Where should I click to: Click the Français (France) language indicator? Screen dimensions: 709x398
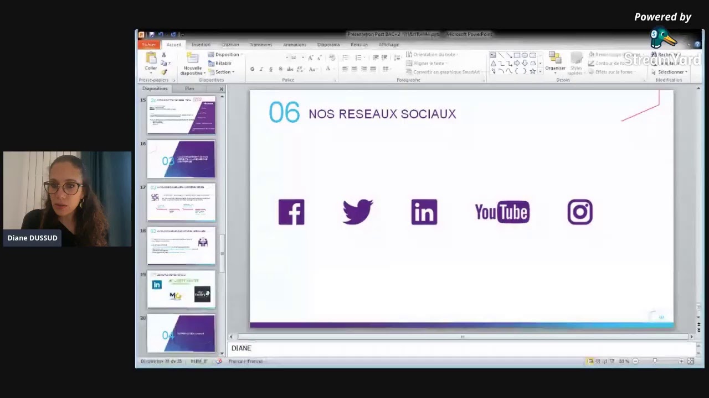(246, 362)
